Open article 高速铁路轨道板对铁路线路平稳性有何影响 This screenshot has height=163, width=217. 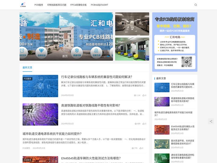90,105
